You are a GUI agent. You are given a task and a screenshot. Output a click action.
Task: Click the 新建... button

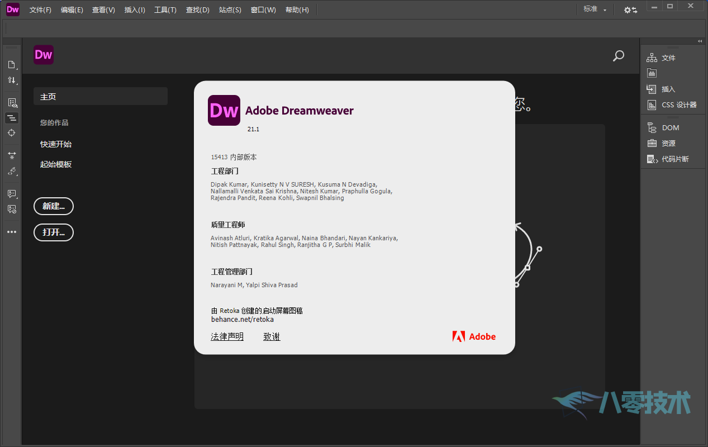54,206
